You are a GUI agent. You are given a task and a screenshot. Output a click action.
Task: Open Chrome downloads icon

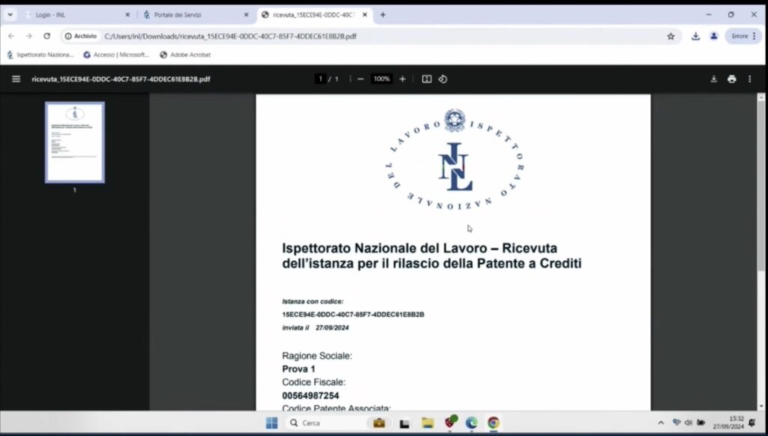point(695,36)
